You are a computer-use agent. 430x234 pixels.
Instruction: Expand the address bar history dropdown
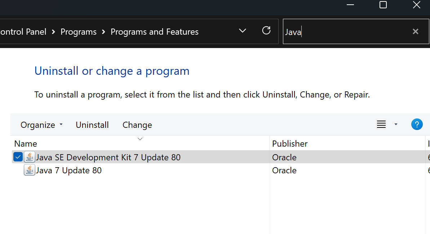243,31
